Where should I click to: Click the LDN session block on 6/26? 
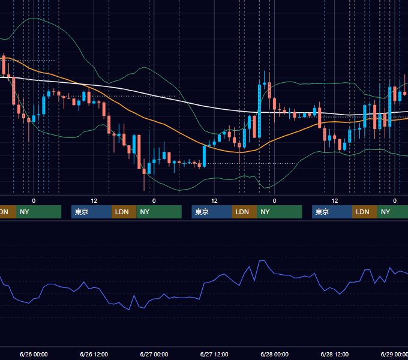tap(124, 212)
